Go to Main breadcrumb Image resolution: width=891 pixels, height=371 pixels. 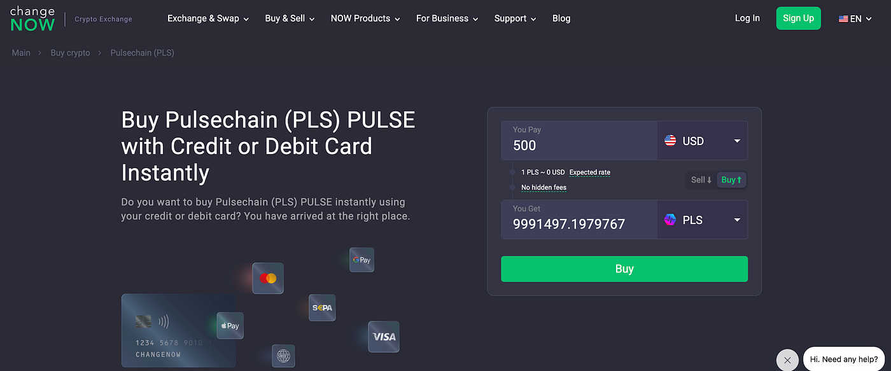(x=21, y=53)
